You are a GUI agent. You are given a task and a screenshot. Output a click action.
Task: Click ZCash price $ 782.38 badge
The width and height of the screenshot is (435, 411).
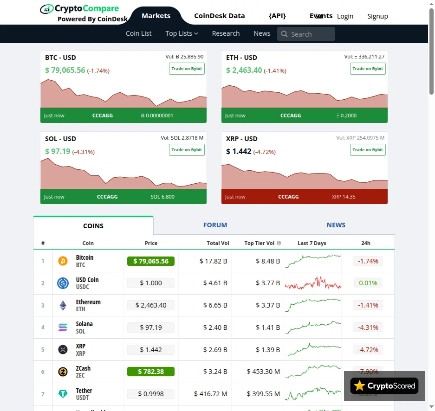[x=151, y=372]
